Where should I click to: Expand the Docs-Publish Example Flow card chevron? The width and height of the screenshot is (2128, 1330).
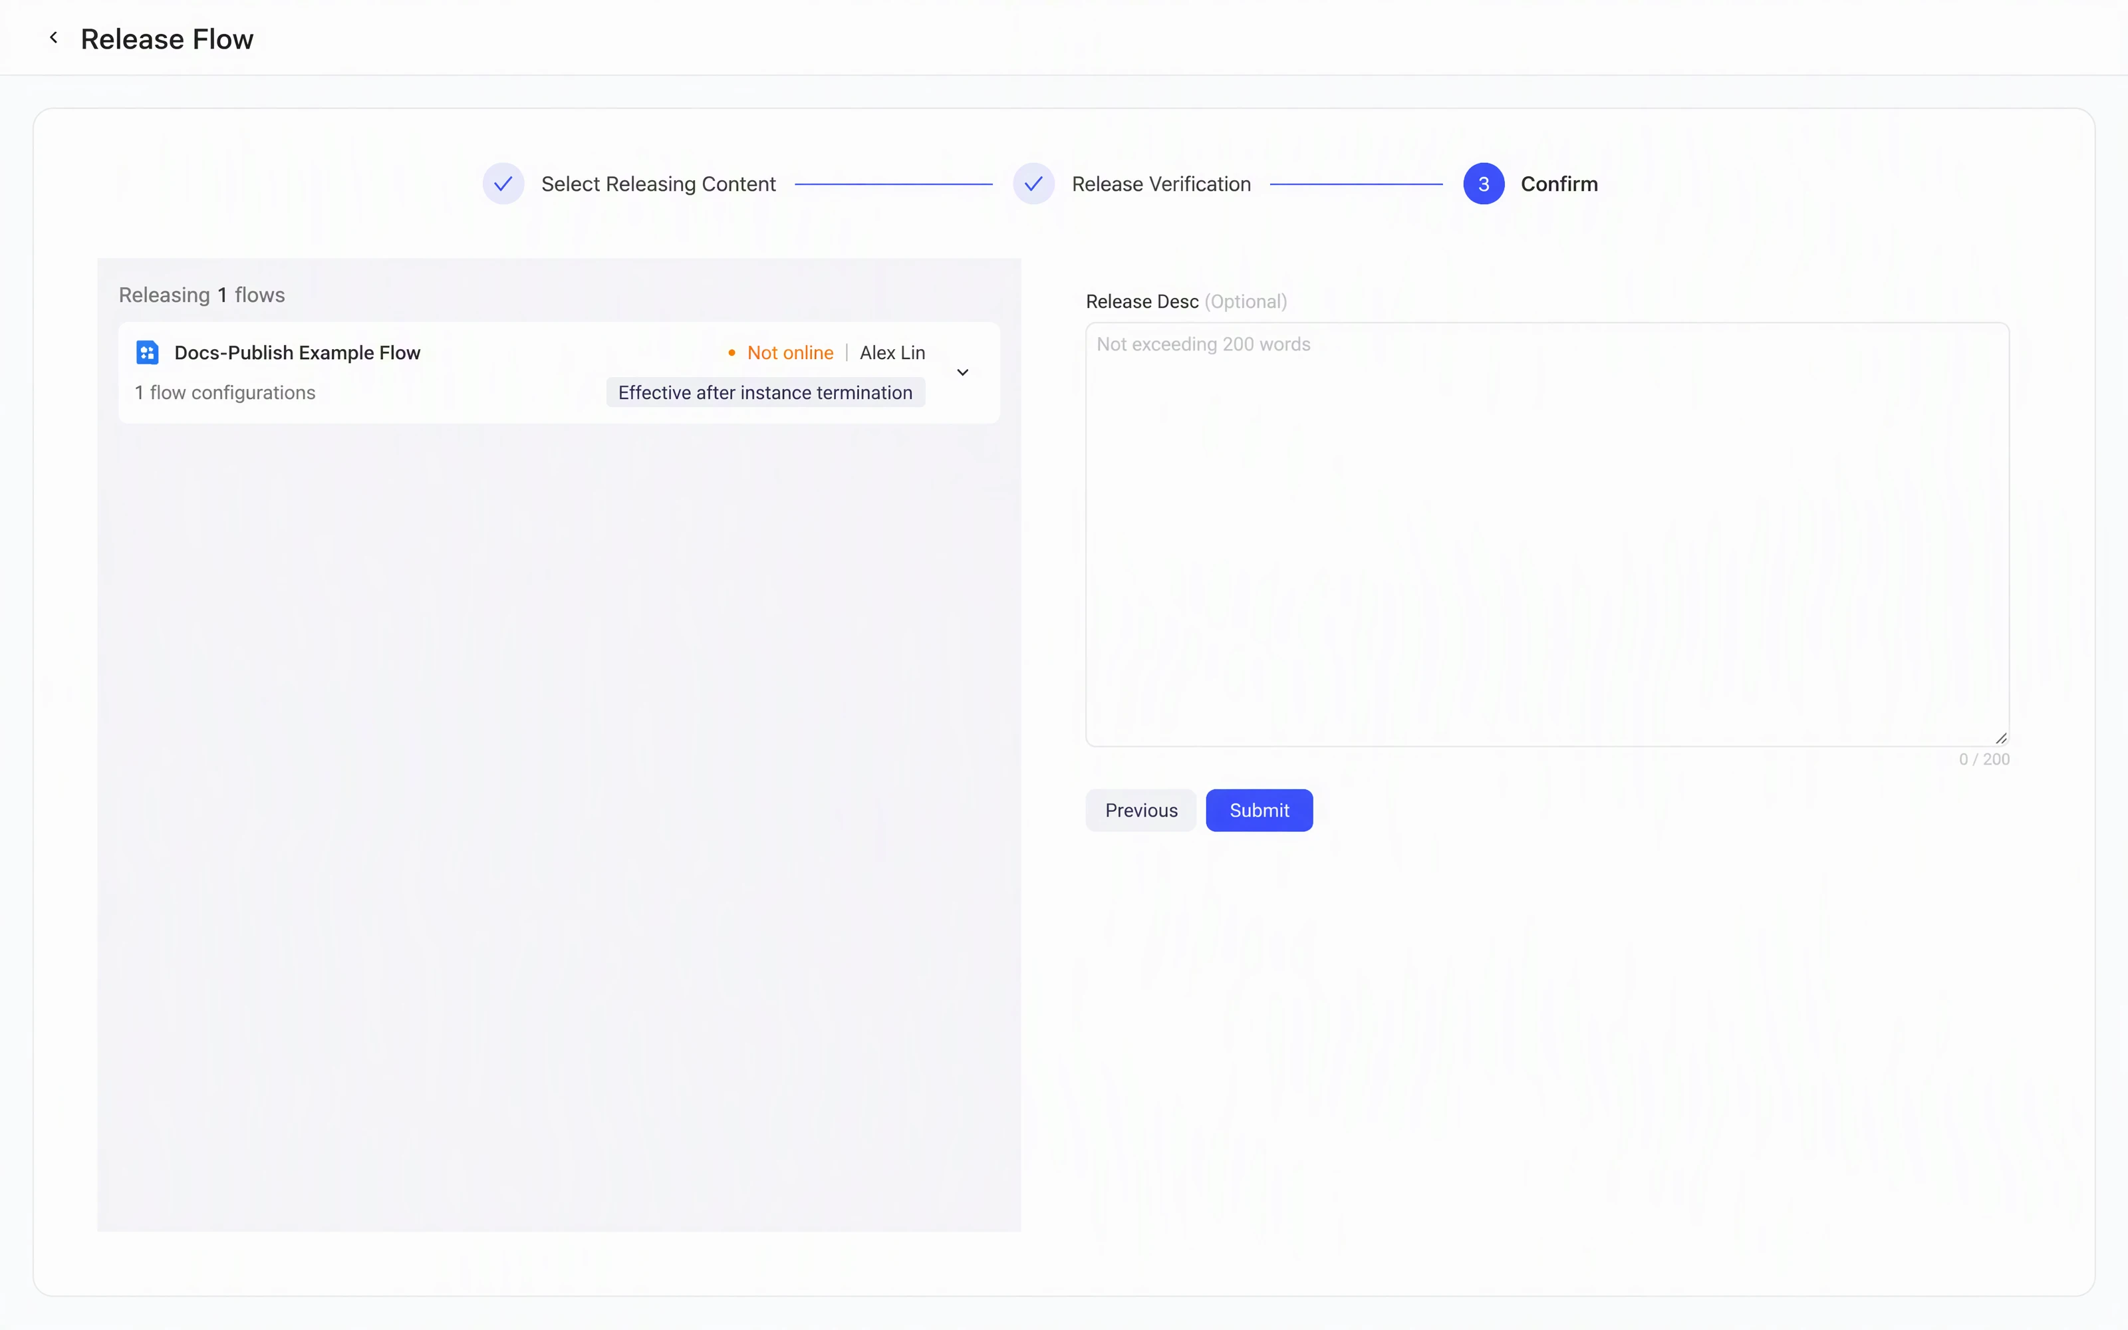[x=963, y=372]
